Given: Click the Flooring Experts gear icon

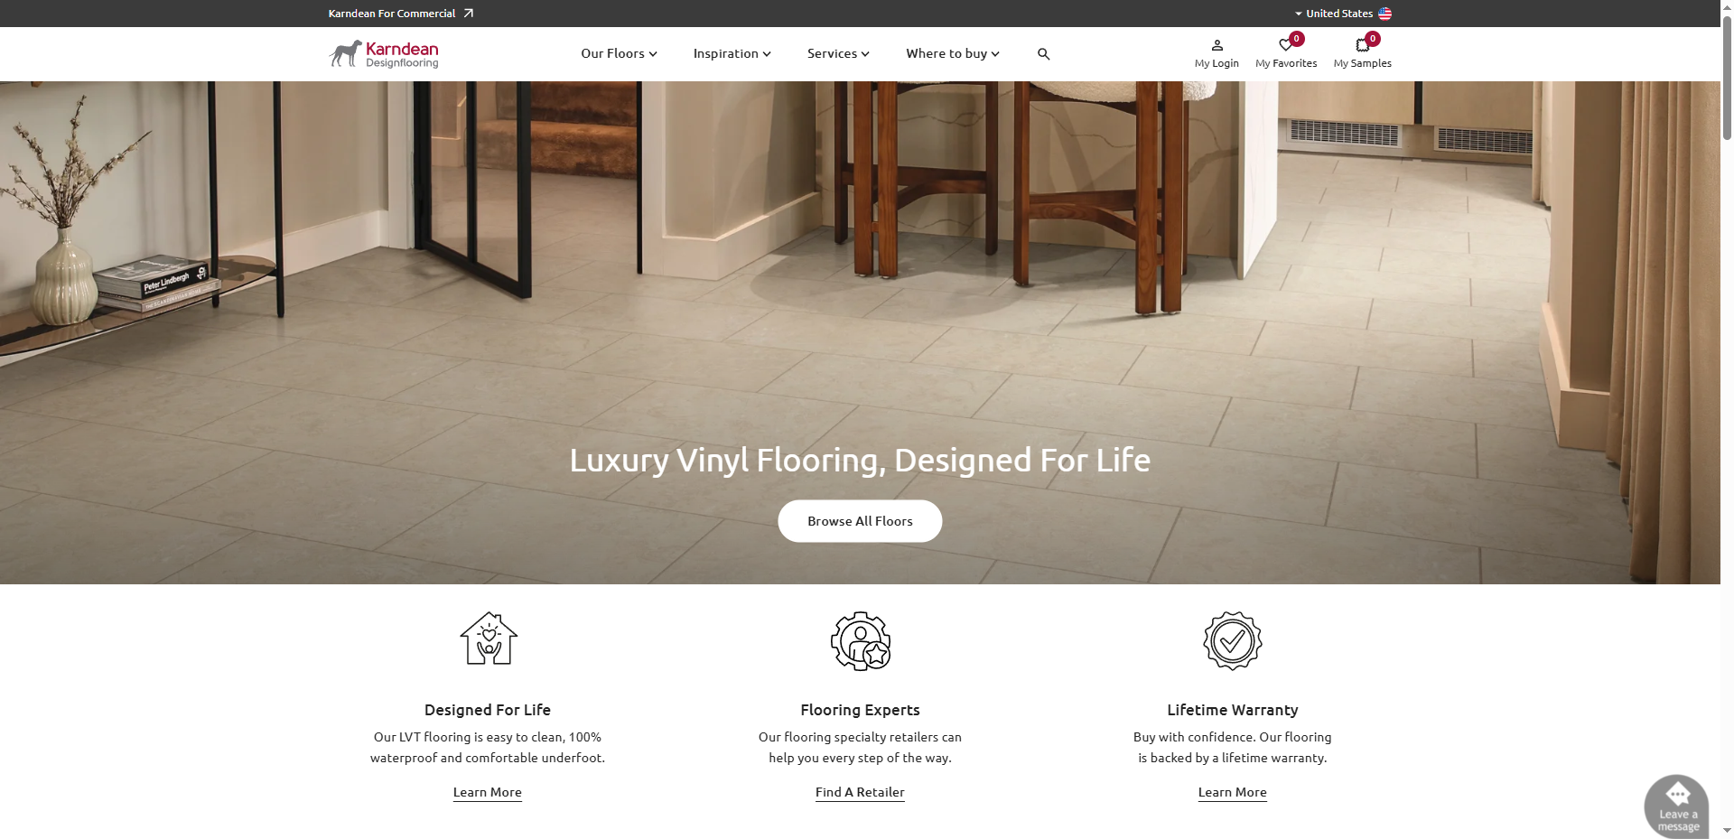Looking at the screenshot, I should coord(861,640).
